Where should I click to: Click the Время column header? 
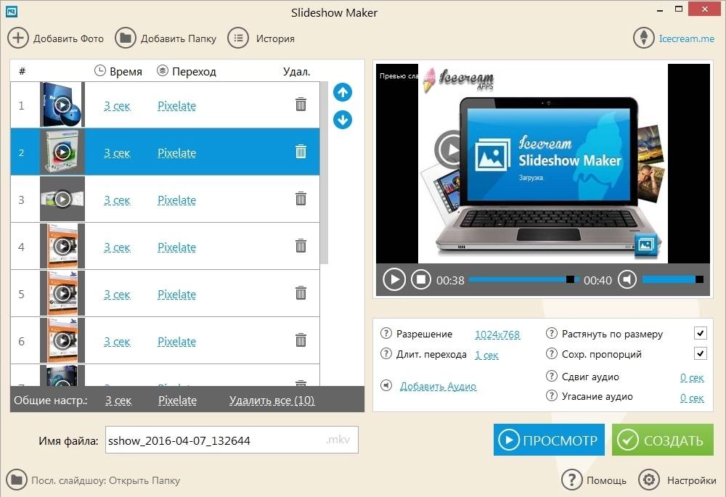point(118,71)
